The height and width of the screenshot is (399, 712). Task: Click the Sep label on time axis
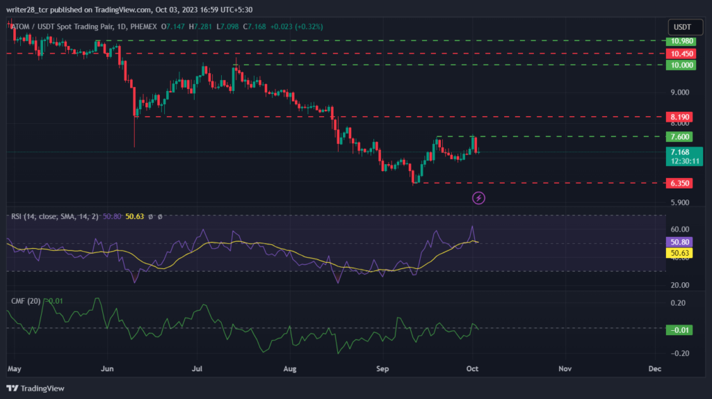(382, 368)
